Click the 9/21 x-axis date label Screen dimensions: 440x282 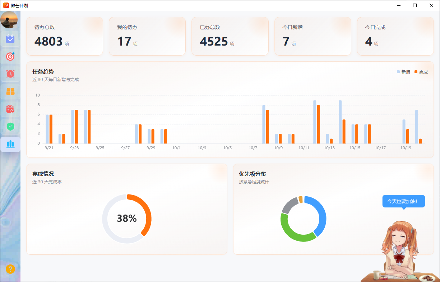click(49, 148)
